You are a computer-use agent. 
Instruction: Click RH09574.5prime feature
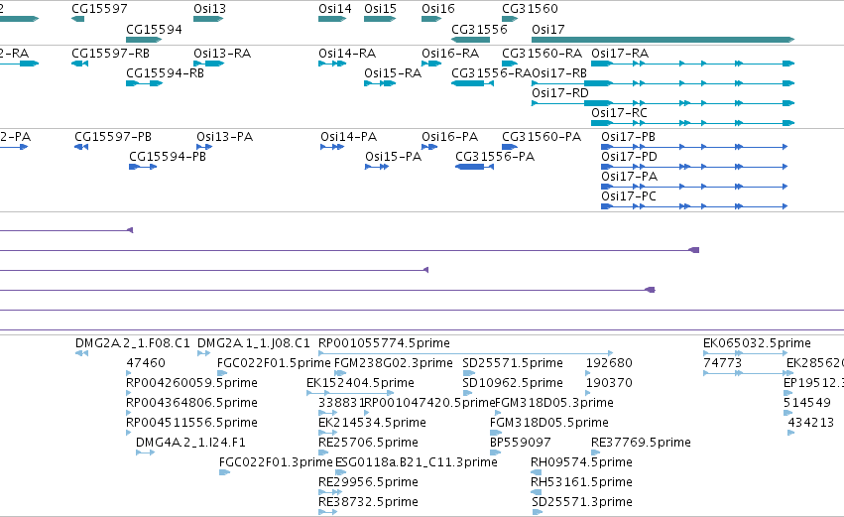tap(581, 462)
